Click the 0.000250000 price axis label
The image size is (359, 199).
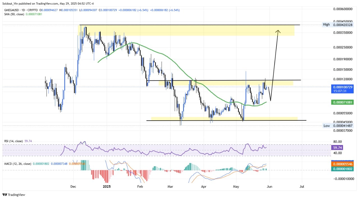342,47
